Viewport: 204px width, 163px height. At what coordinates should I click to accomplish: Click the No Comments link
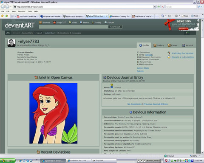click(134, 104)
